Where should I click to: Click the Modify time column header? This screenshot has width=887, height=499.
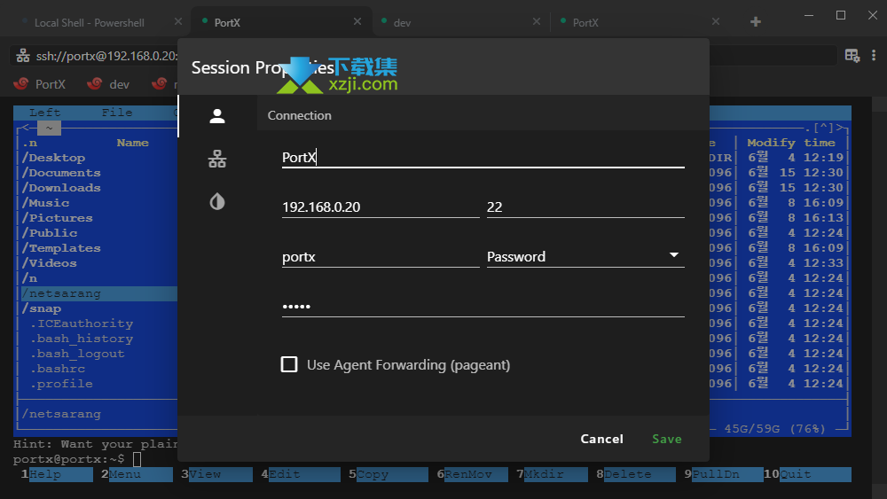[x=791, y=143]
